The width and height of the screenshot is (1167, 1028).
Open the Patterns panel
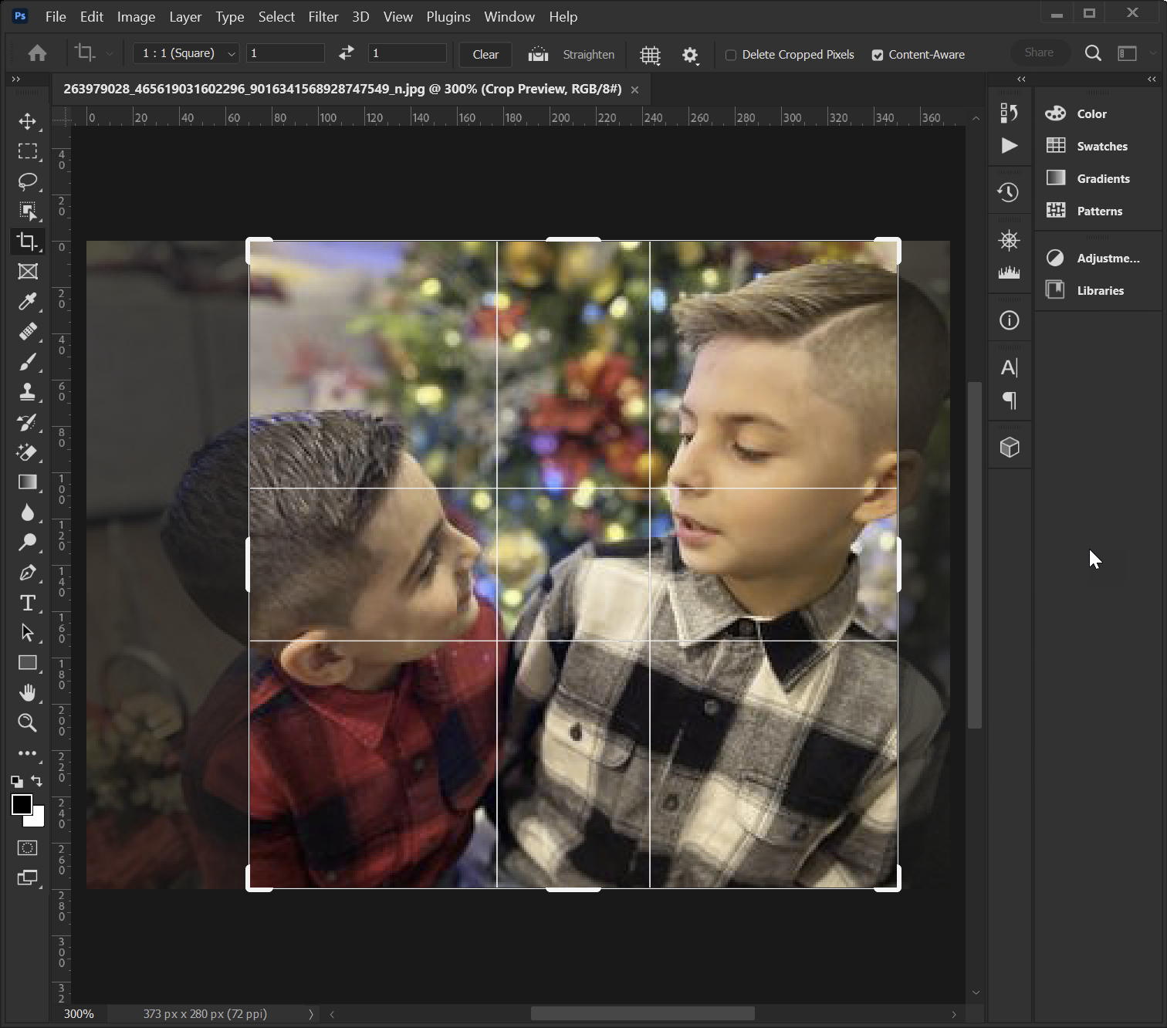click(1098, 210)
